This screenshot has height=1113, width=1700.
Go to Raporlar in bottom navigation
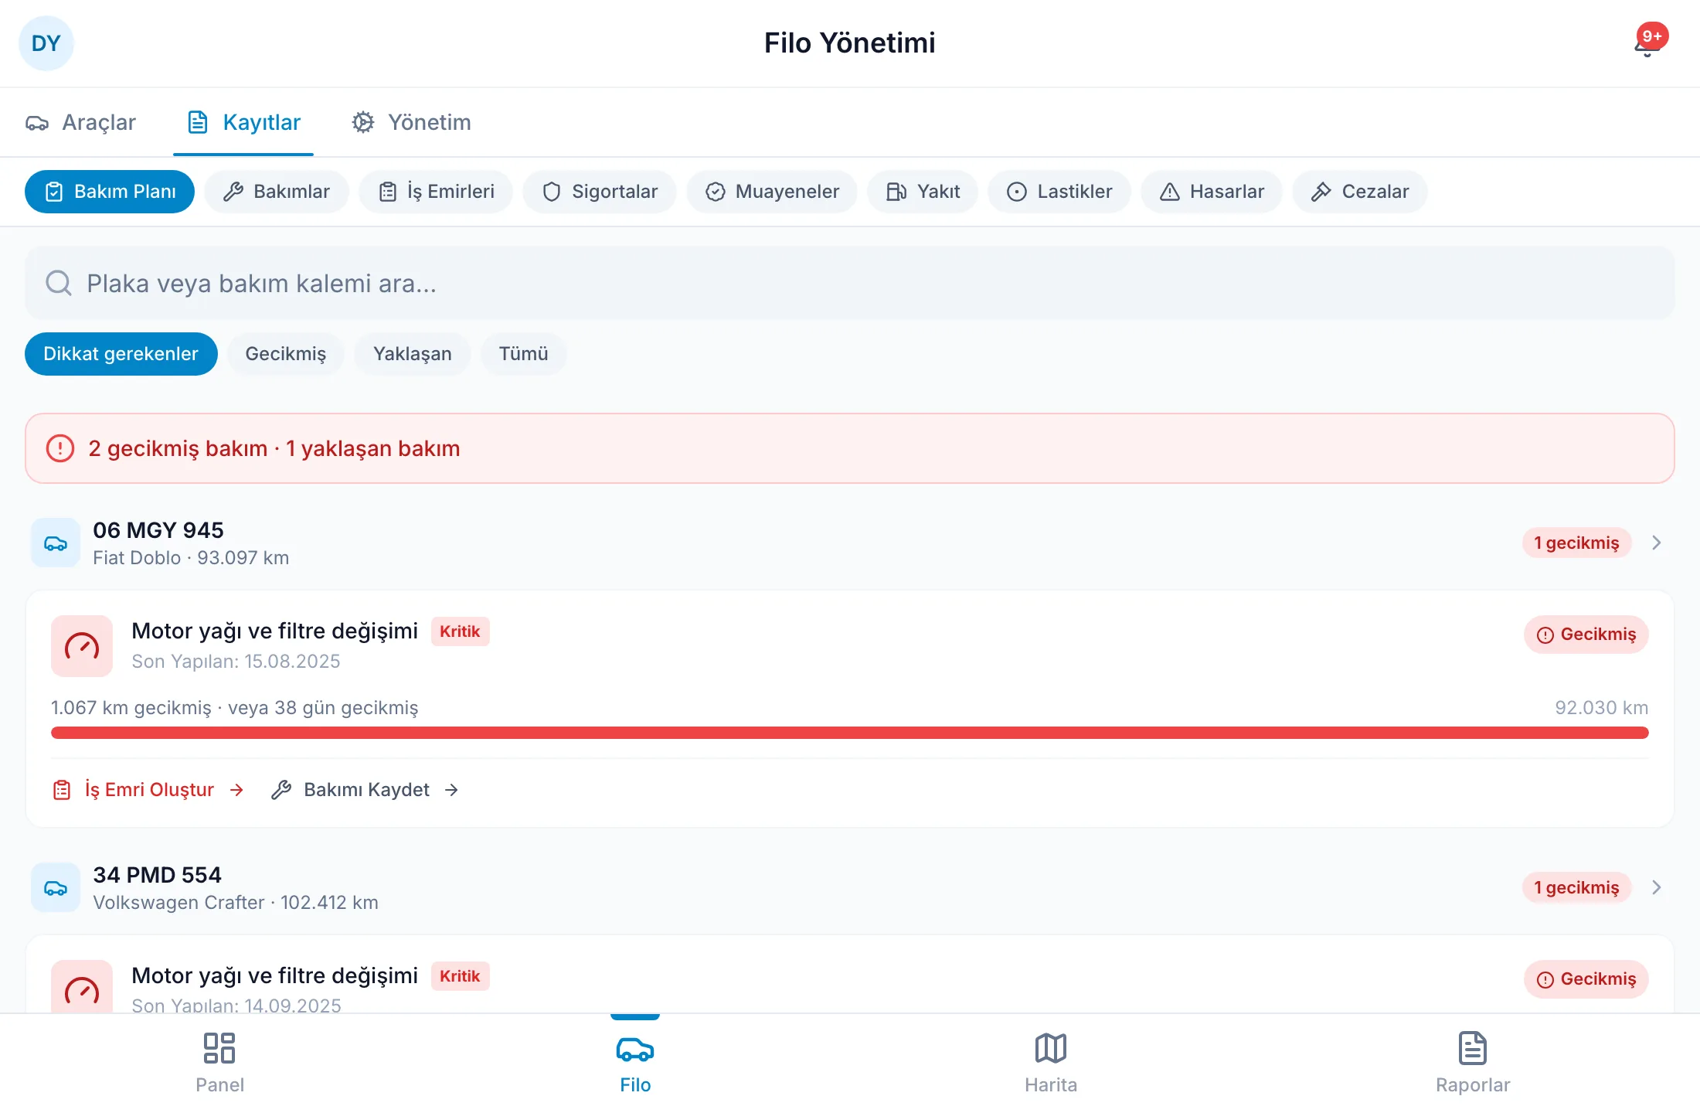(x=1473, y=1064)
